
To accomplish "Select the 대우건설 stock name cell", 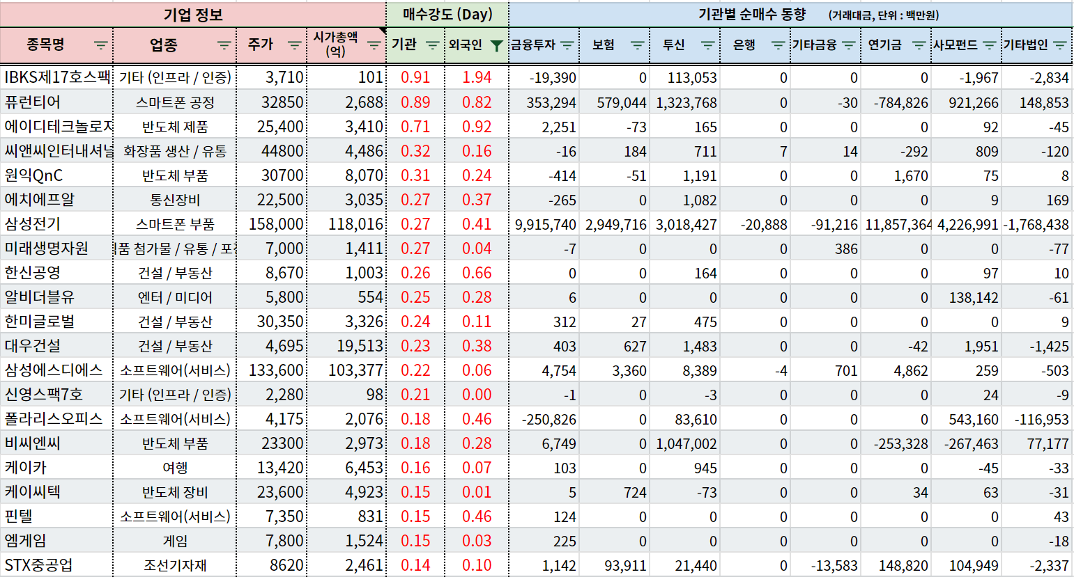I will pyautogui.click(x=56, y=346).
